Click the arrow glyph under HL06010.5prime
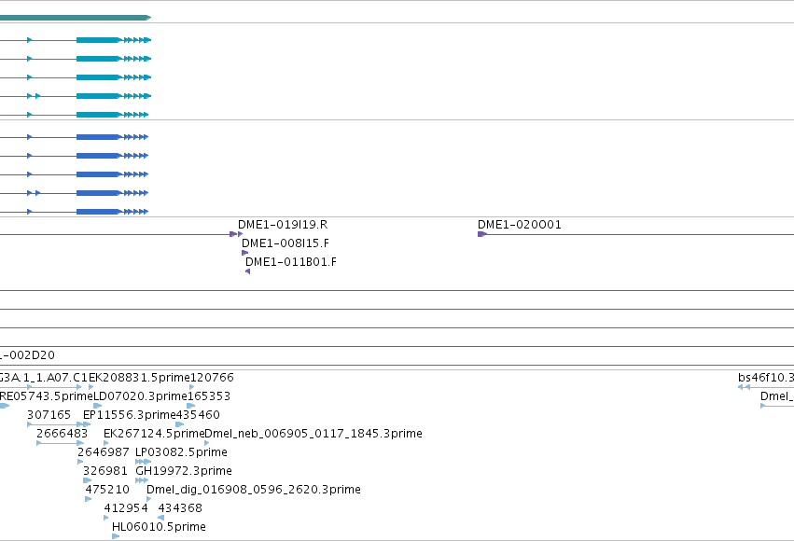The image size is (794, 541). coord(116,536)
